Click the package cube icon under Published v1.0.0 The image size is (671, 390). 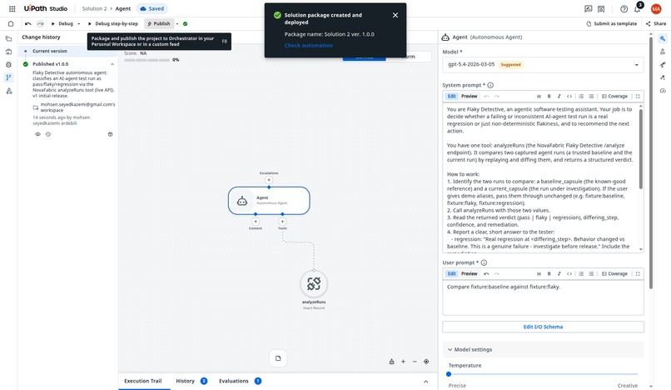point(110,134)
